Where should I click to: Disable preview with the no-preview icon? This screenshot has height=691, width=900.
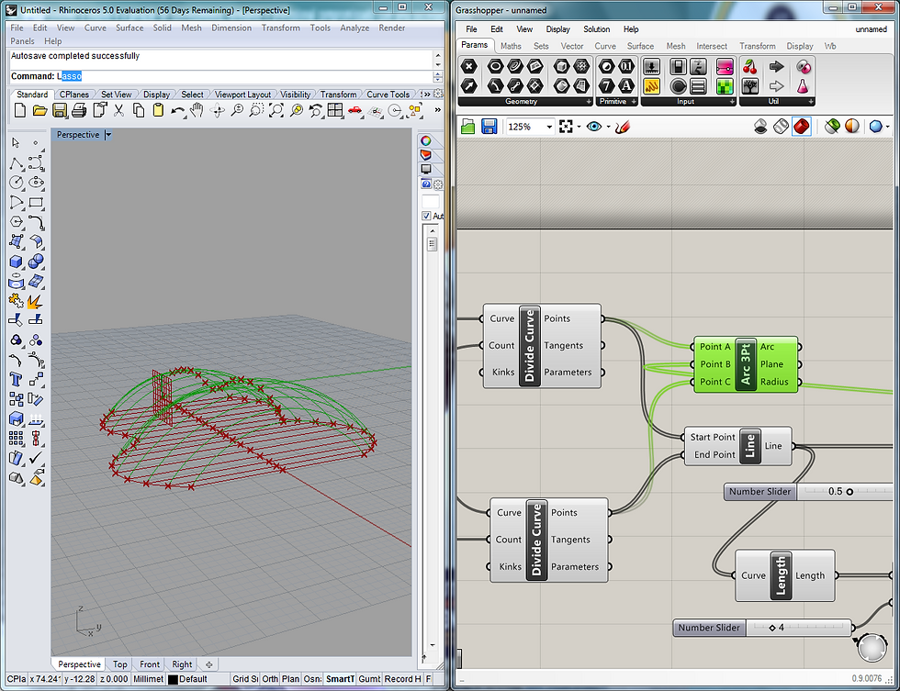click(760, 126)
